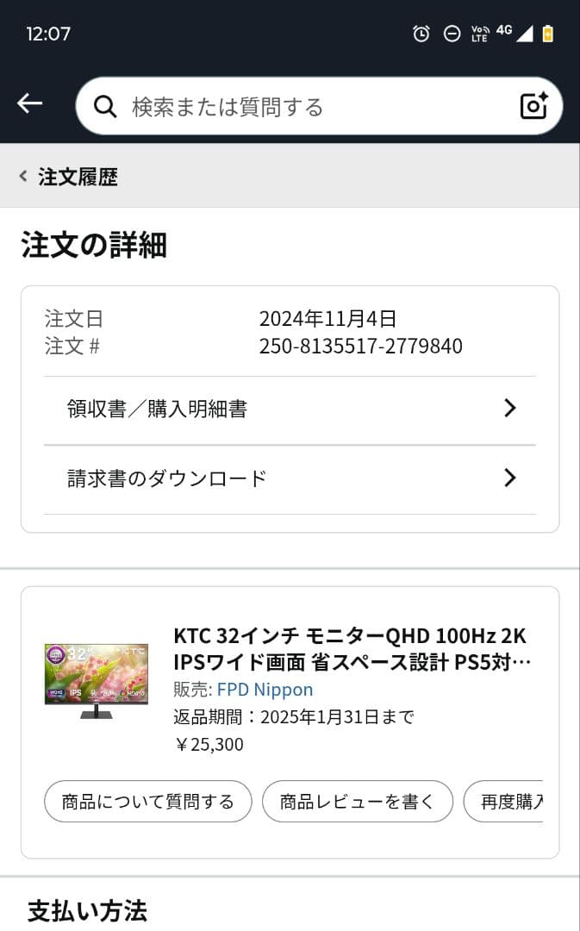
Task: Tap the do-not-disturb icon in status bar
Action: 452,34
